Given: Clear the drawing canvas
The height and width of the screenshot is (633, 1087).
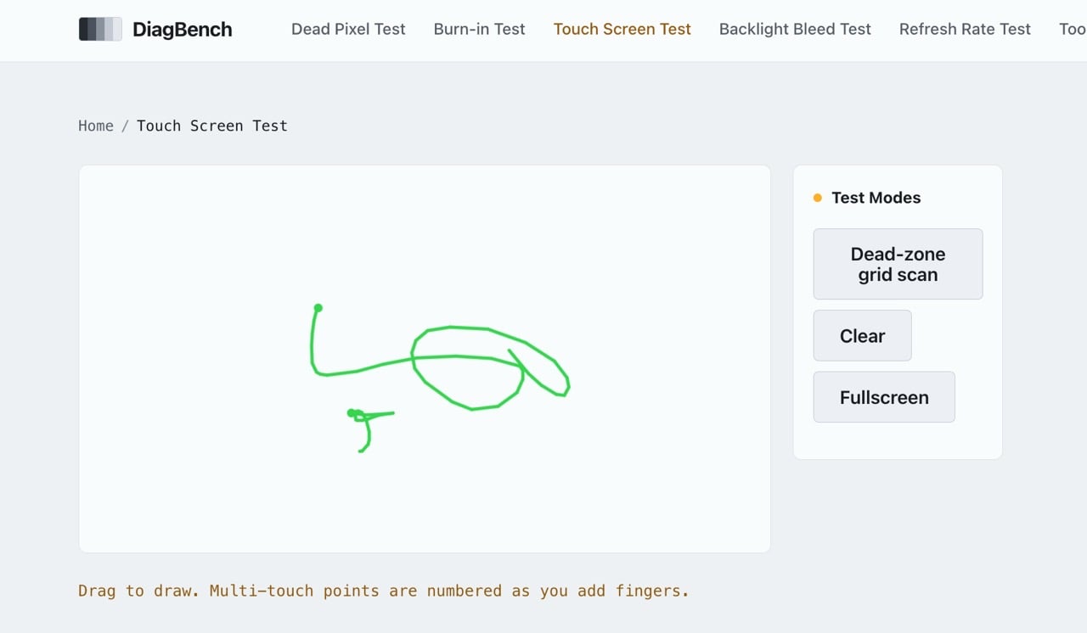Looking at the screenshot, I should [x=862, y=336].
